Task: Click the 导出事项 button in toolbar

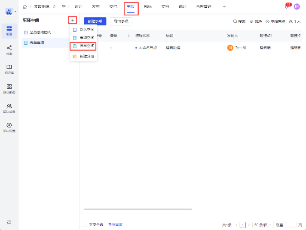Action: coord(121,21)
